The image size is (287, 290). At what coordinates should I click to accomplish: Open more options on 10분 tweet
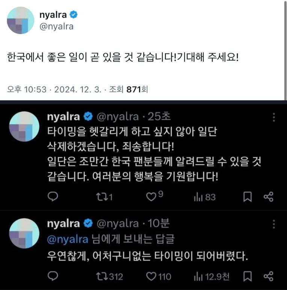click(x=274, y=224)
